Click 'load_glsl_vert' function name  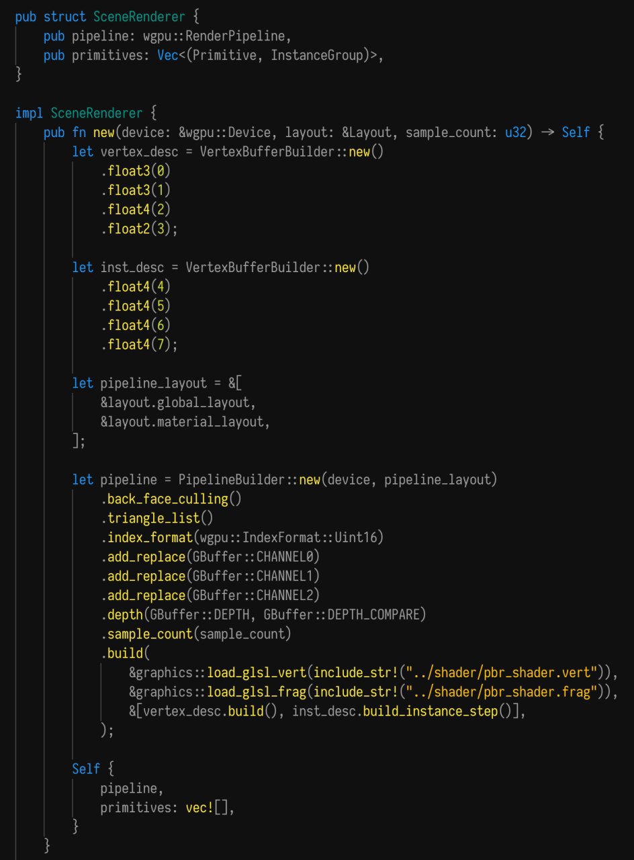pyautogui.click(x=255, y=673)
